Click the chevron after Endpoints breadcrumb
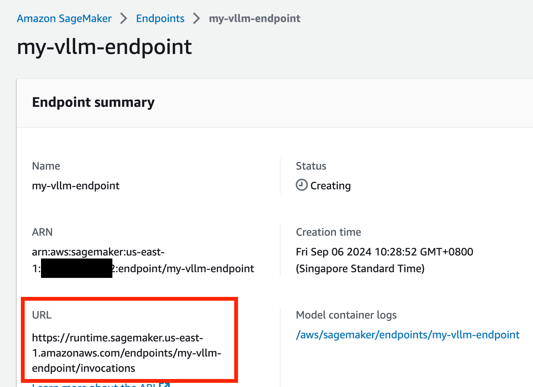This screenshot has width=533, height=387. point(196,18)
